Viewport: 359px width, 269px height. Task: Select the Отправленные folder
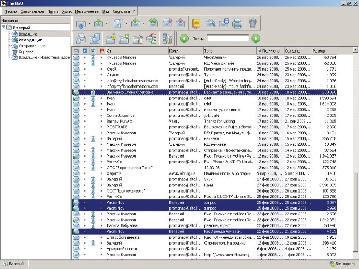pos(32,46)
